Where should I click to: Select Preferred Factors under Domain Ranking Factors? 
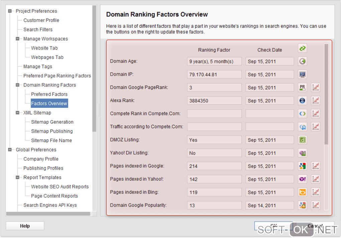coord(49,94)
